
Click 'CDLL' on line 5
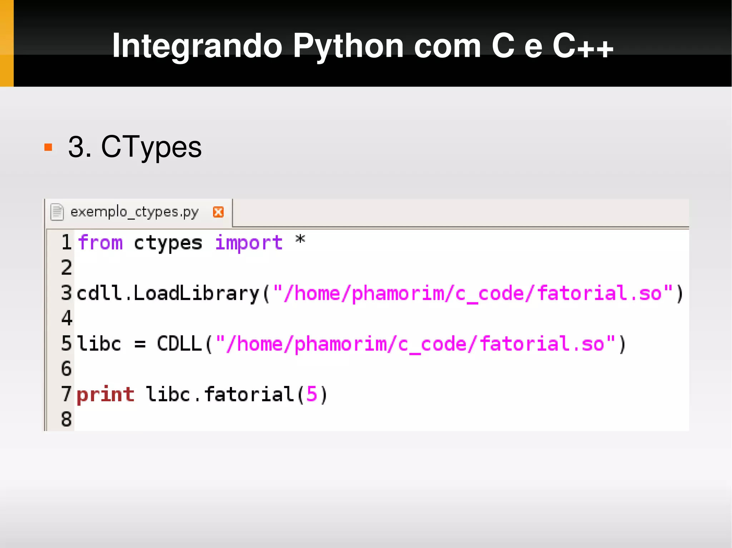pos(179,344)
